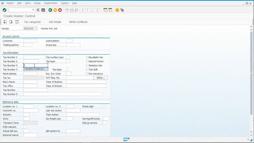
Task: Pick the suggested value 27AJQPG1545B1ZG
Action: tap(36, 69)
